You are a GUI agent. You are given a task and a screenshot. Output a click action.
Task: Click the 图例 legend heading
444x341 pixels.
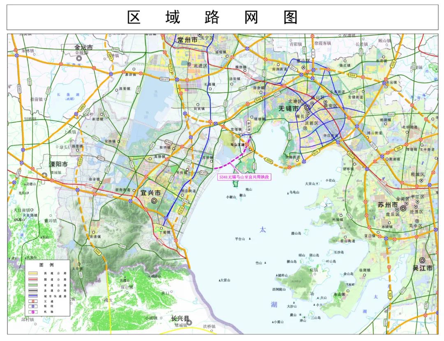point(46,265)
